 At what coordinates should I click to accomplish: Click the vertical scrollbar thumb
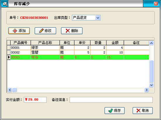coord(151,71)
